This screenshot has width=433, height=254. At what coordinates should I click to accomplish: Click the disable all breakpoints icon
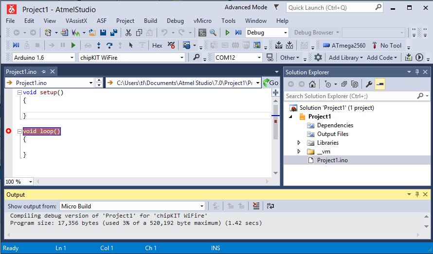point(171,45)
